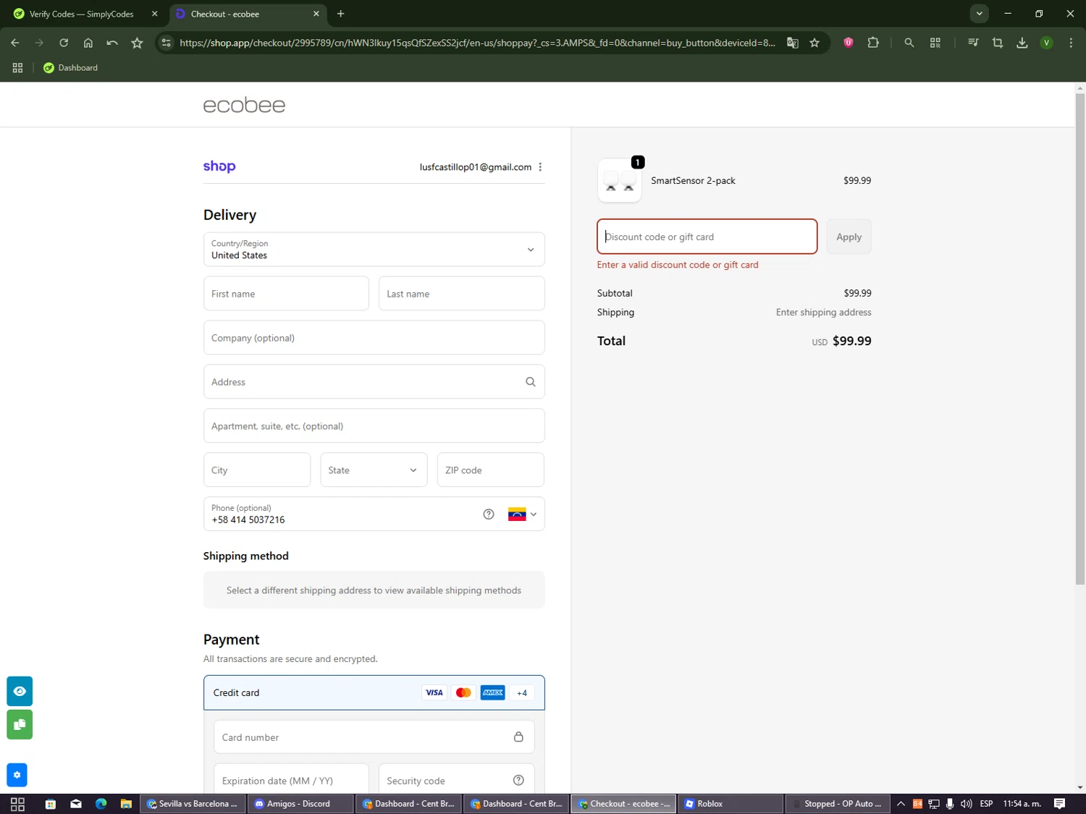Open the tab search chevron in title bar
1086x814 pixels.
tap(979, 14)
